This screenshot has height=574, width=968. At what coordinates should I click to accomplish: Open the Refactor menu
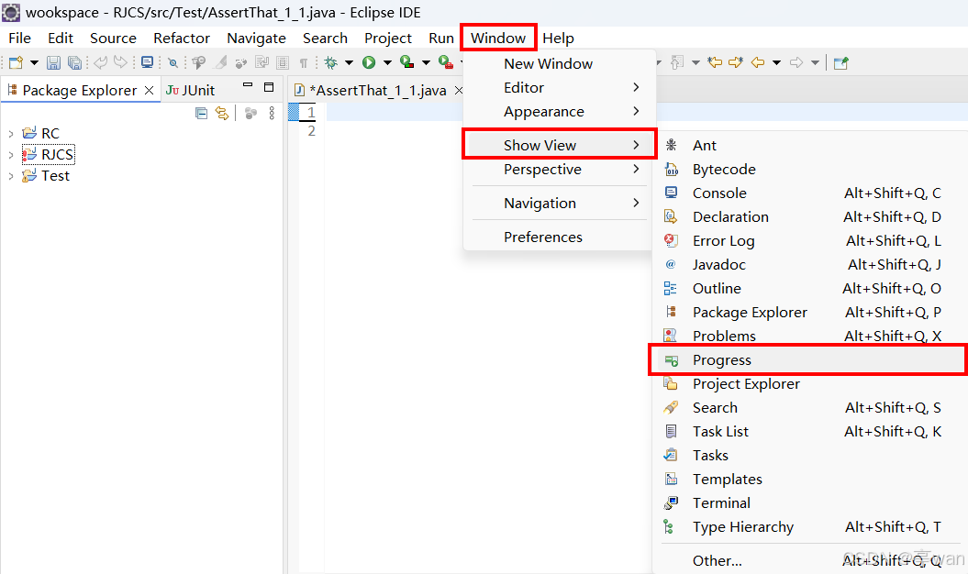pyautogui.click(x=182, y=39)
